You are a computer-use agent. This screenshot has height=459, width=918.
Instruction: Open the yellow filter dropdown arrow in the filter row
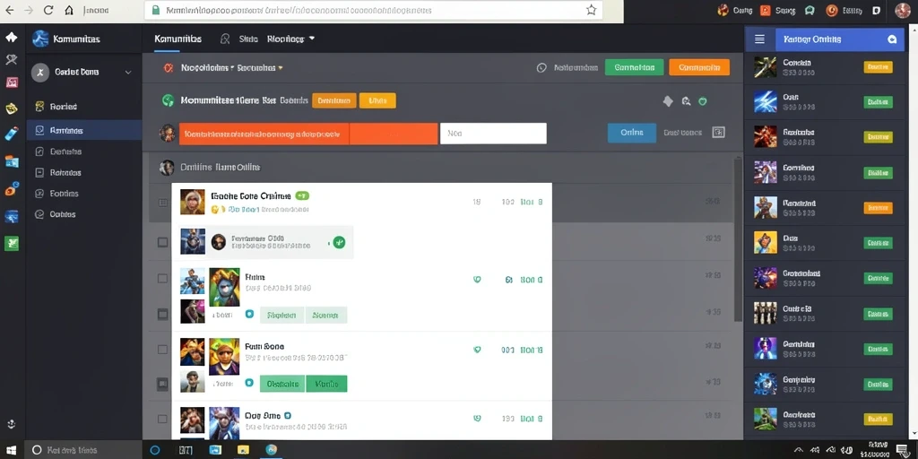[x=281, y=68]
